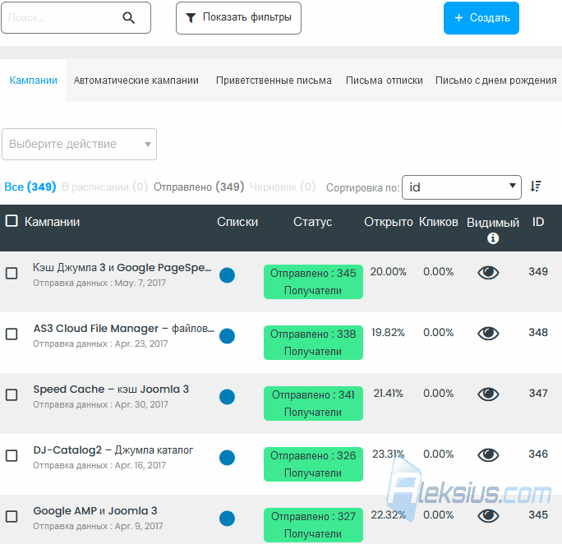562x544 pixels.
Task: Tick checkbox for Кэш Джумла 3 campaign
Action: (x=12, y=274)
